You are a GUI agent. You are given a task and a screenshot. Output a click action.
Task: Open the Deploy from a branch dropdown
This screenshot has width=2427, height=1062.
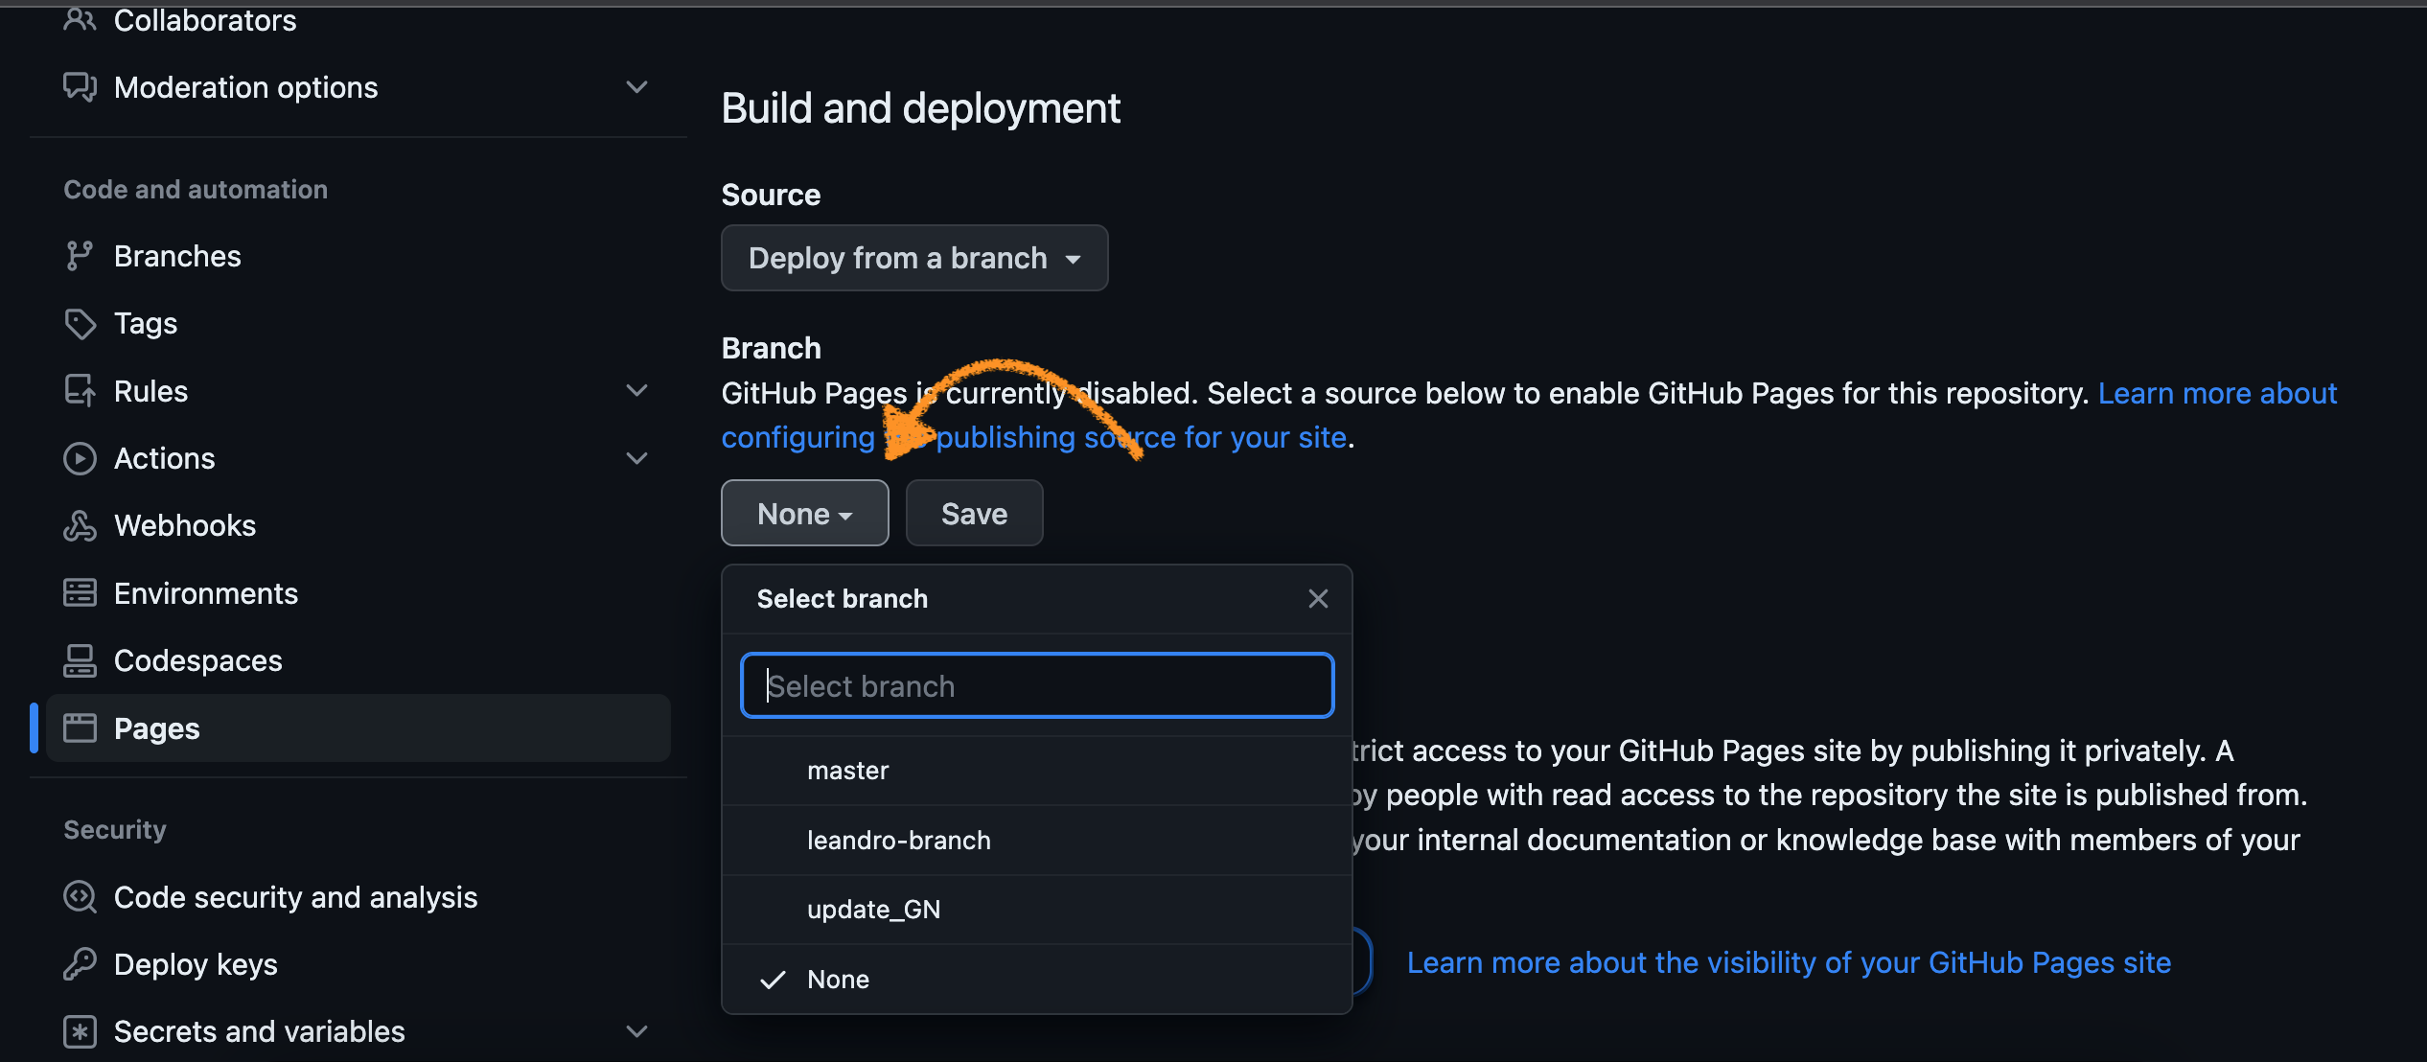[914, 258]
